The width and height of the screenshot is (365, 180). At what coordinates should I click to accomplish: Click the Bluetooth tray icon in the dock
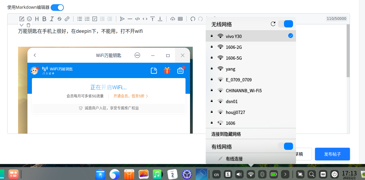point(262,174)
